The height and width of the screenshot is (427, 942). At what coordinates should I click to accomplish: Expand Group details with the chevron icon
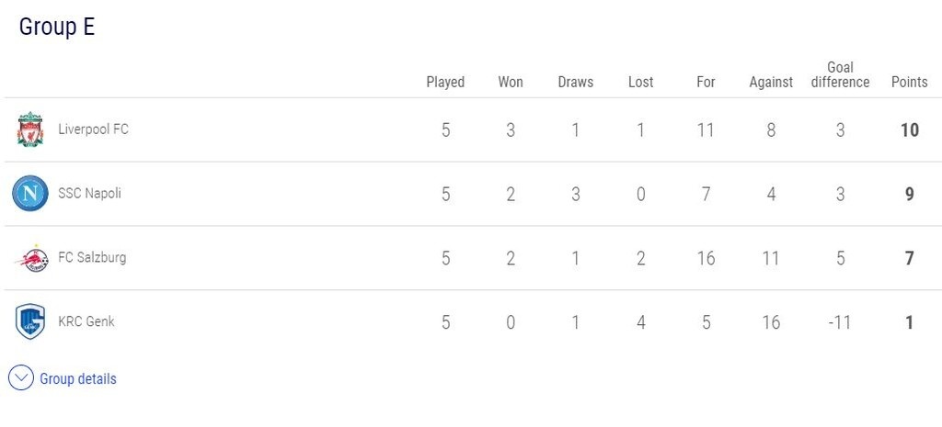click(21, 378)
